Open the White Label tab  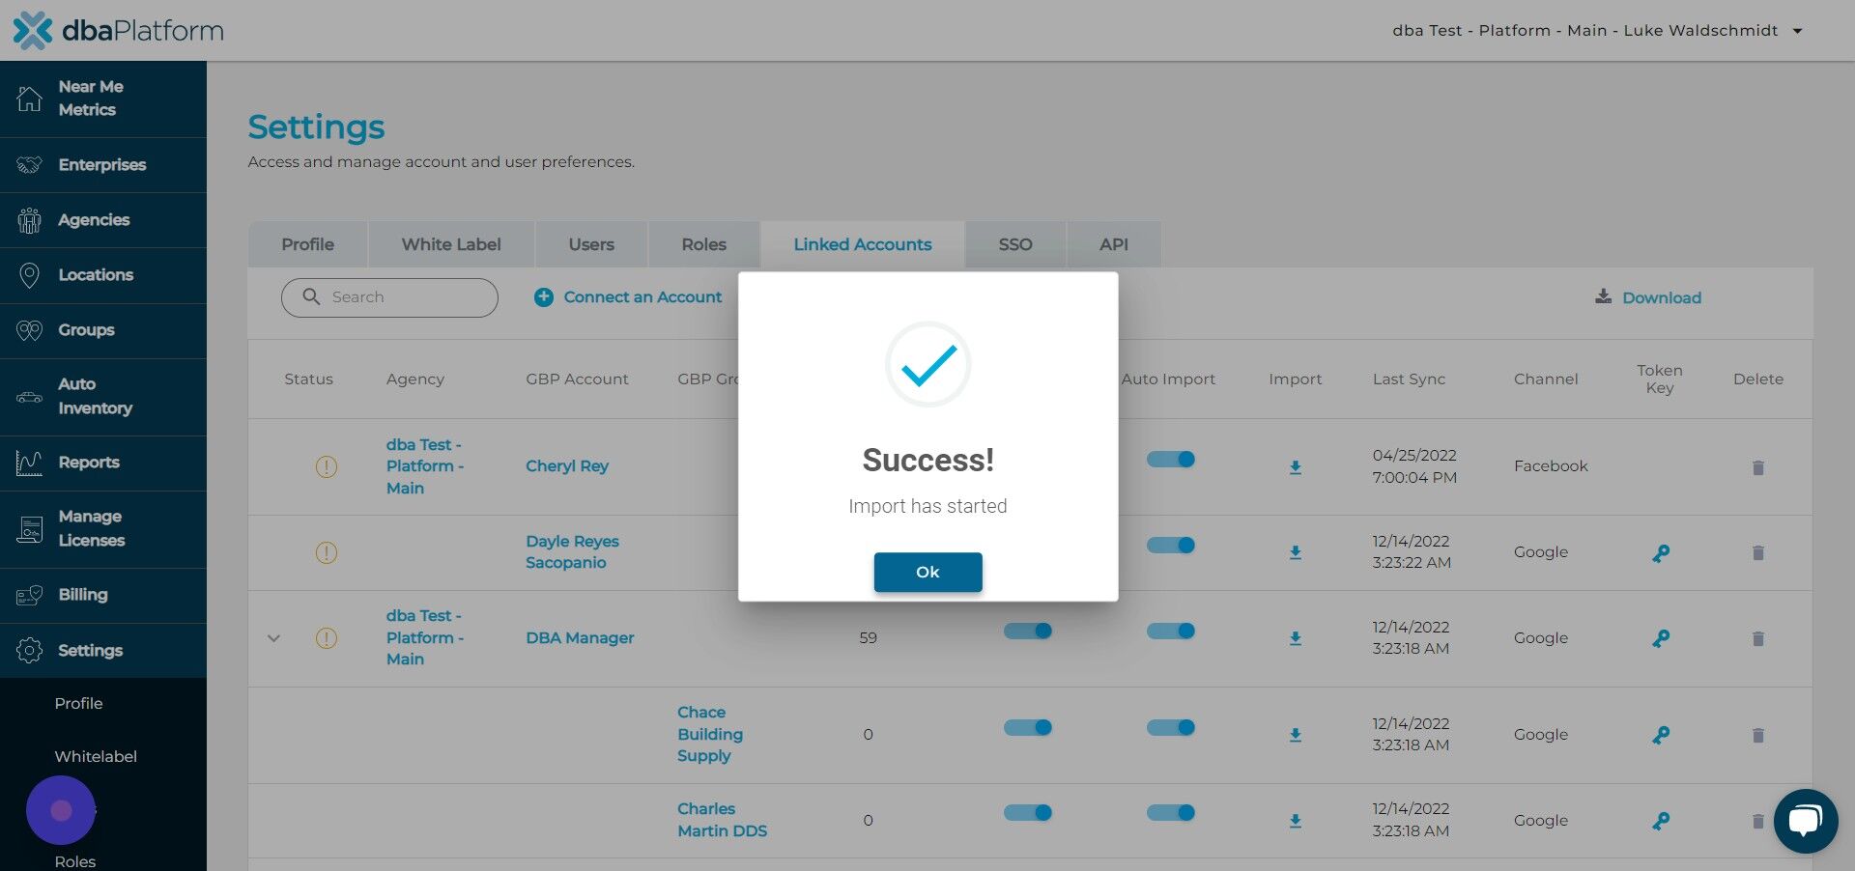(451, 244)
